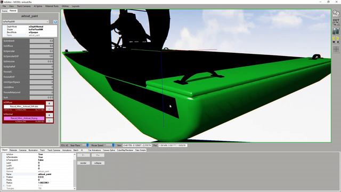Viewport: 341px width, 192px height.
Task: Open the Track Cameras bottom tab
Action: (54, 150)
